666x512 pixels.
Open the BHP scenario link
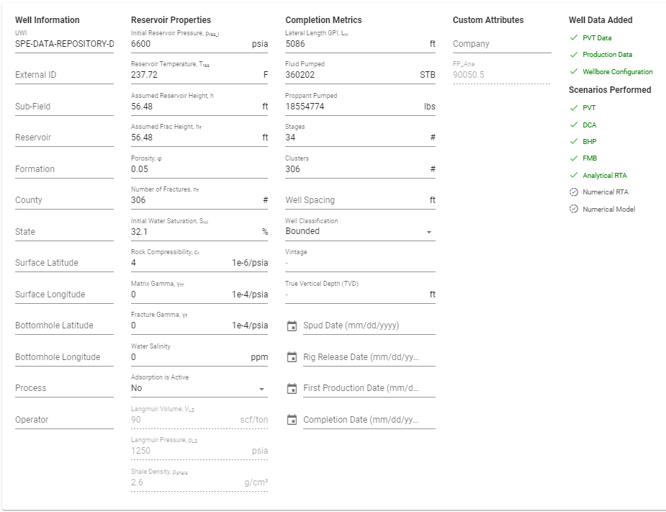(589, 141)
